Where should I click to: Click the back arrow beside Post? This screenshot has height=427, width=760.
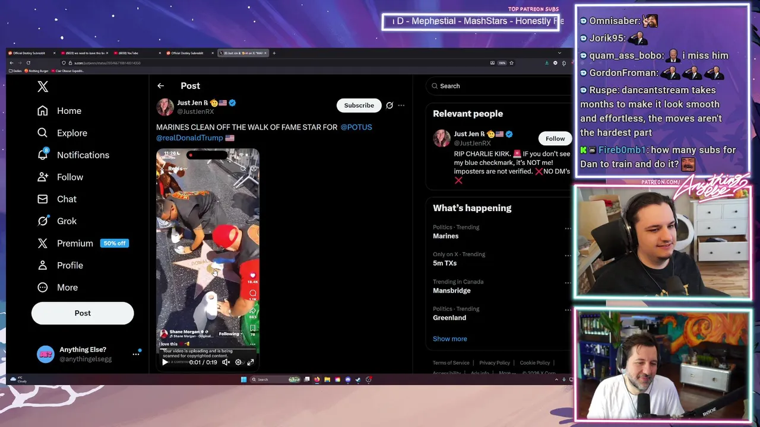coord(160,86)
